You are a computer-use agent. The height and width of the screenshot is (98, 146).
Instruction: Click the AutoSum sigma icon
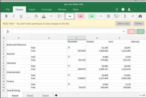(x=125, y=16)
